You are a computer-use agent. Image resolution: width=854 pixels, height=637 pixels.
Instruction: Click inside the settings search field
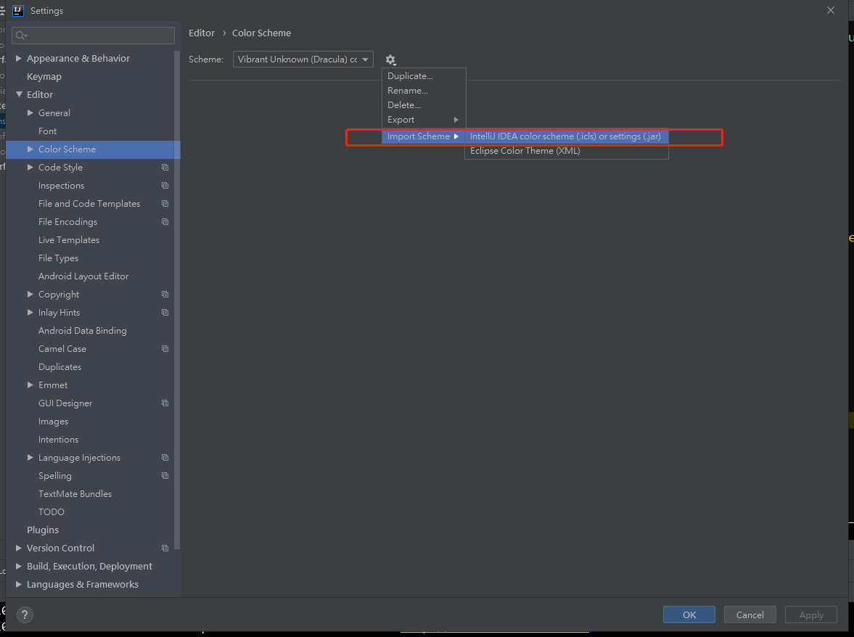tap(93, 35)
